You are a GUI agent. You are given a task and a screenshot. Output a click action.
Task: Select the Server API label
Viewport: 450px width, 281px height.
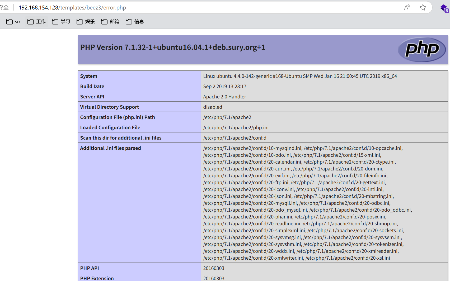click(x=92, y=97)
